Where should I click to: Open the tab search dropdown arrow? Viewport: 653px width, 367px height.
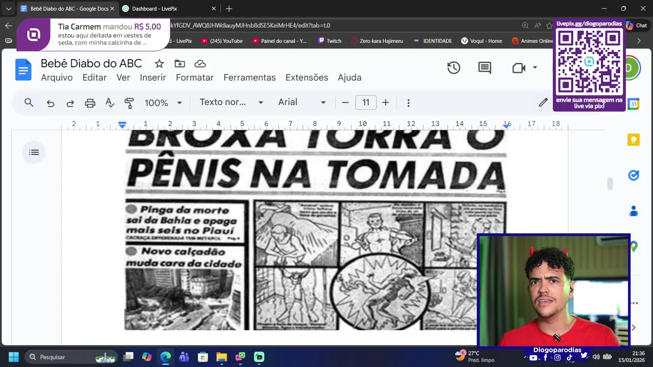coord(8,9)
